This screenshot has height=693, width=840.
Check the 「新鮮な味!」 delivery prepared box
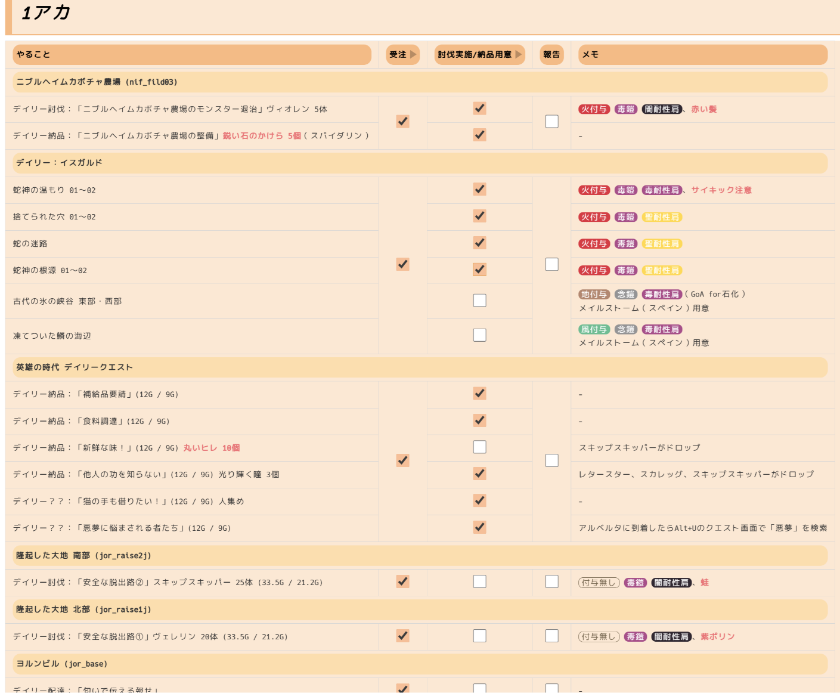(x=479, y=447)
